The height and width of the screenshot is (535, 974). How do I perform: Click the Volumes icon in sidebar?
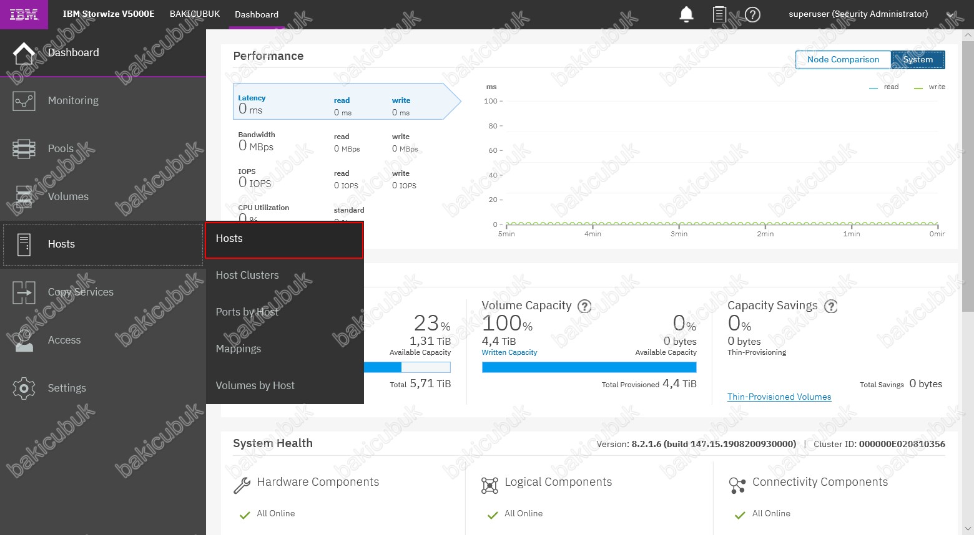point(24,197)
